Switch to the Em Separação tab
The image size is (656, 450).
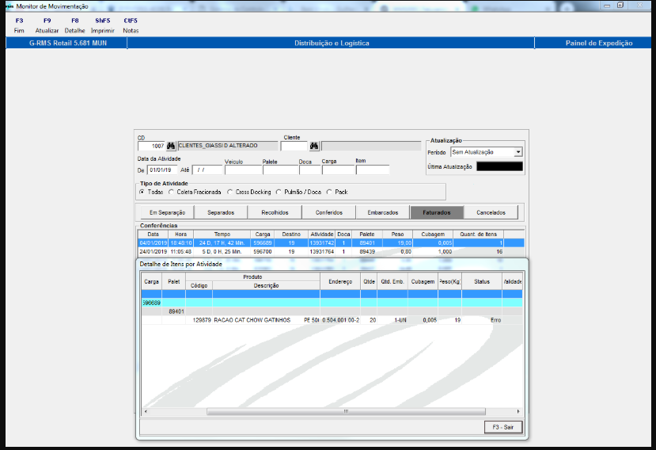point(167,212)
